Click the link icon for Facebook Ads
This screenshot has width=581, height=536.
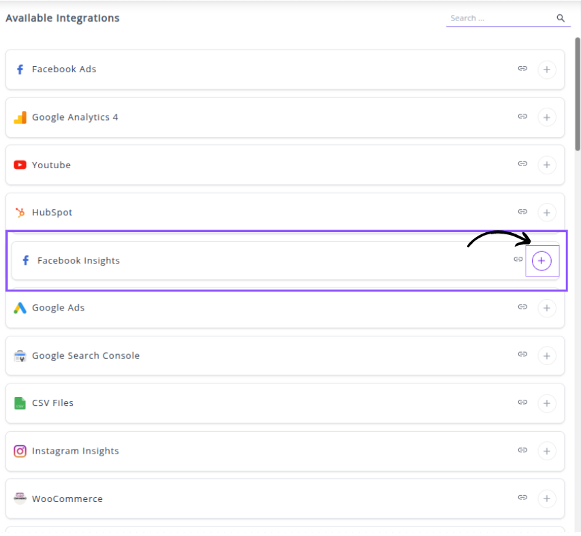pyautogui.click(x=522, y=69)
